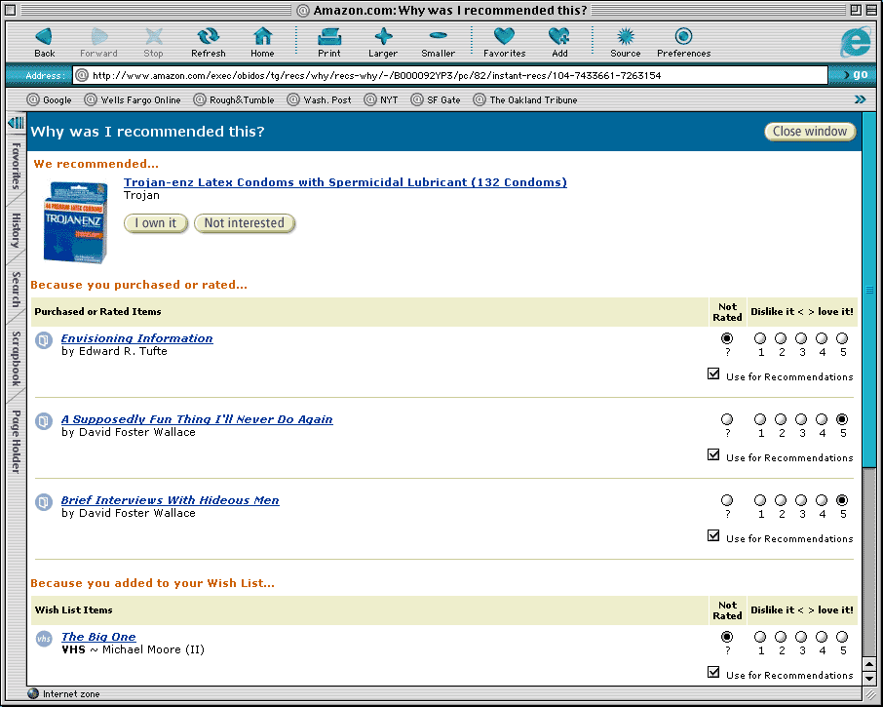Screen dimensions: 883x707
Task: Click book icon beside A Supposedly Fun Thing
Action: 44,421
